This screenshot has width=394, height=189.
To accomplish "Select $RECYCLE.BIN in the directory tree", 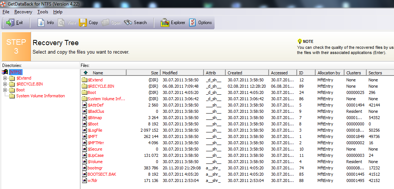I will (29, 84).
